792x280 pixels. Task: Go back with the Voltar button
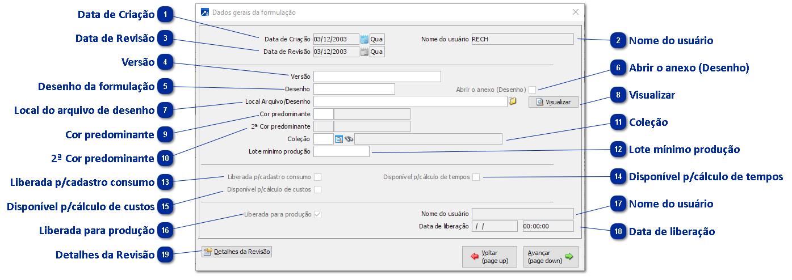point(489,257)
